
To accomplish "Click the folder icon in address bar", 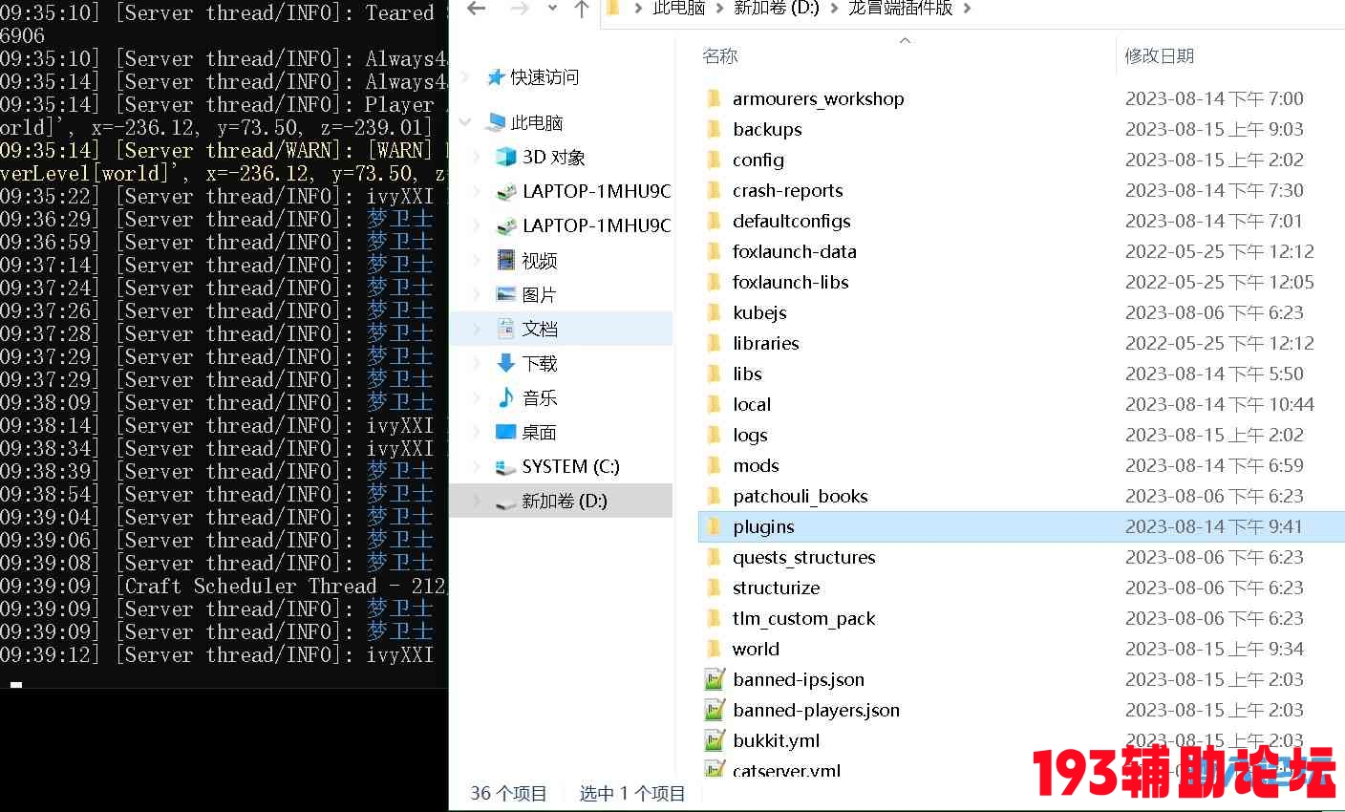I will point(613,9).
